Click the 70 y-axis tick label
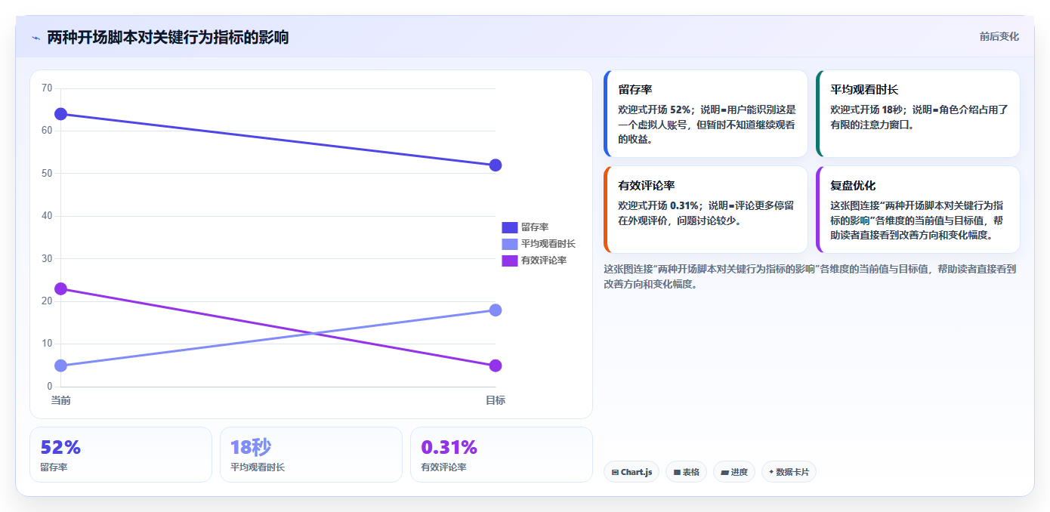This screenshot has width=1050, height=512. [x=47, y=88]
